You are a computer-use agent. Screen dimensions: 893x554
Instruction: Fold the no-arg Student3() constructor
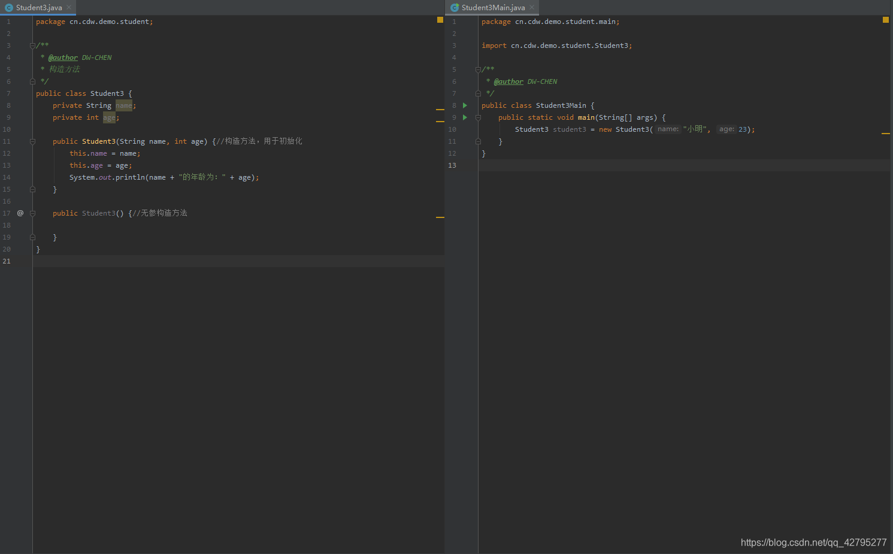[x=32, y=213]
